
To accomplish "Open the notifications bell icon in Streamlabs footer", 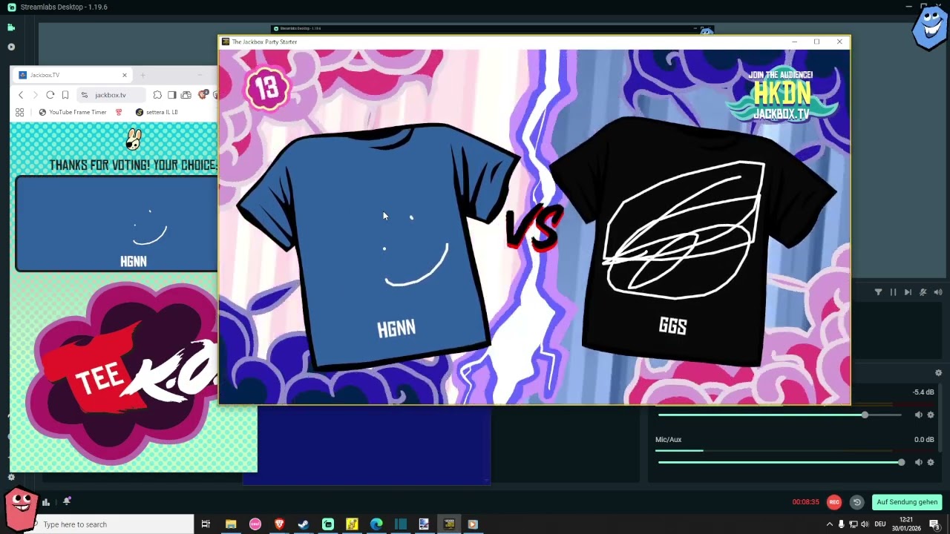I will click(x=67, y=501).
